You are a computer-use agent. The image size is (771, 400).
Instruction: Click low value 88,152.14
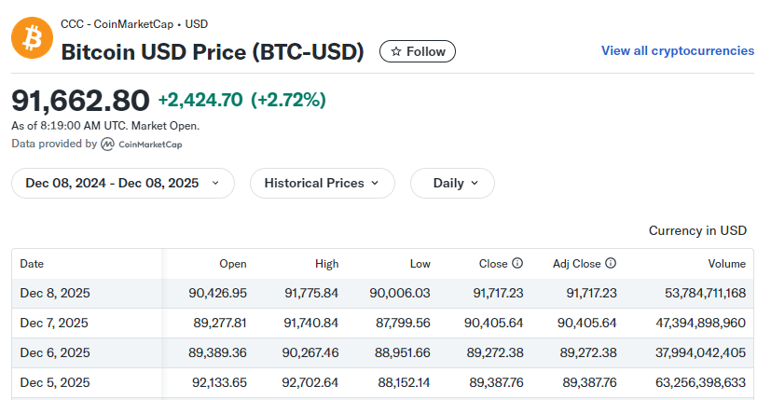tap(404, 383)
